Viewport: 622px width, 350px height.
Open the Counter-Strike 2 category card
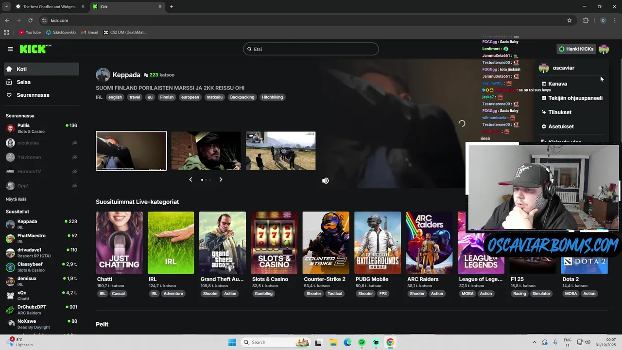tap(326, 243)
